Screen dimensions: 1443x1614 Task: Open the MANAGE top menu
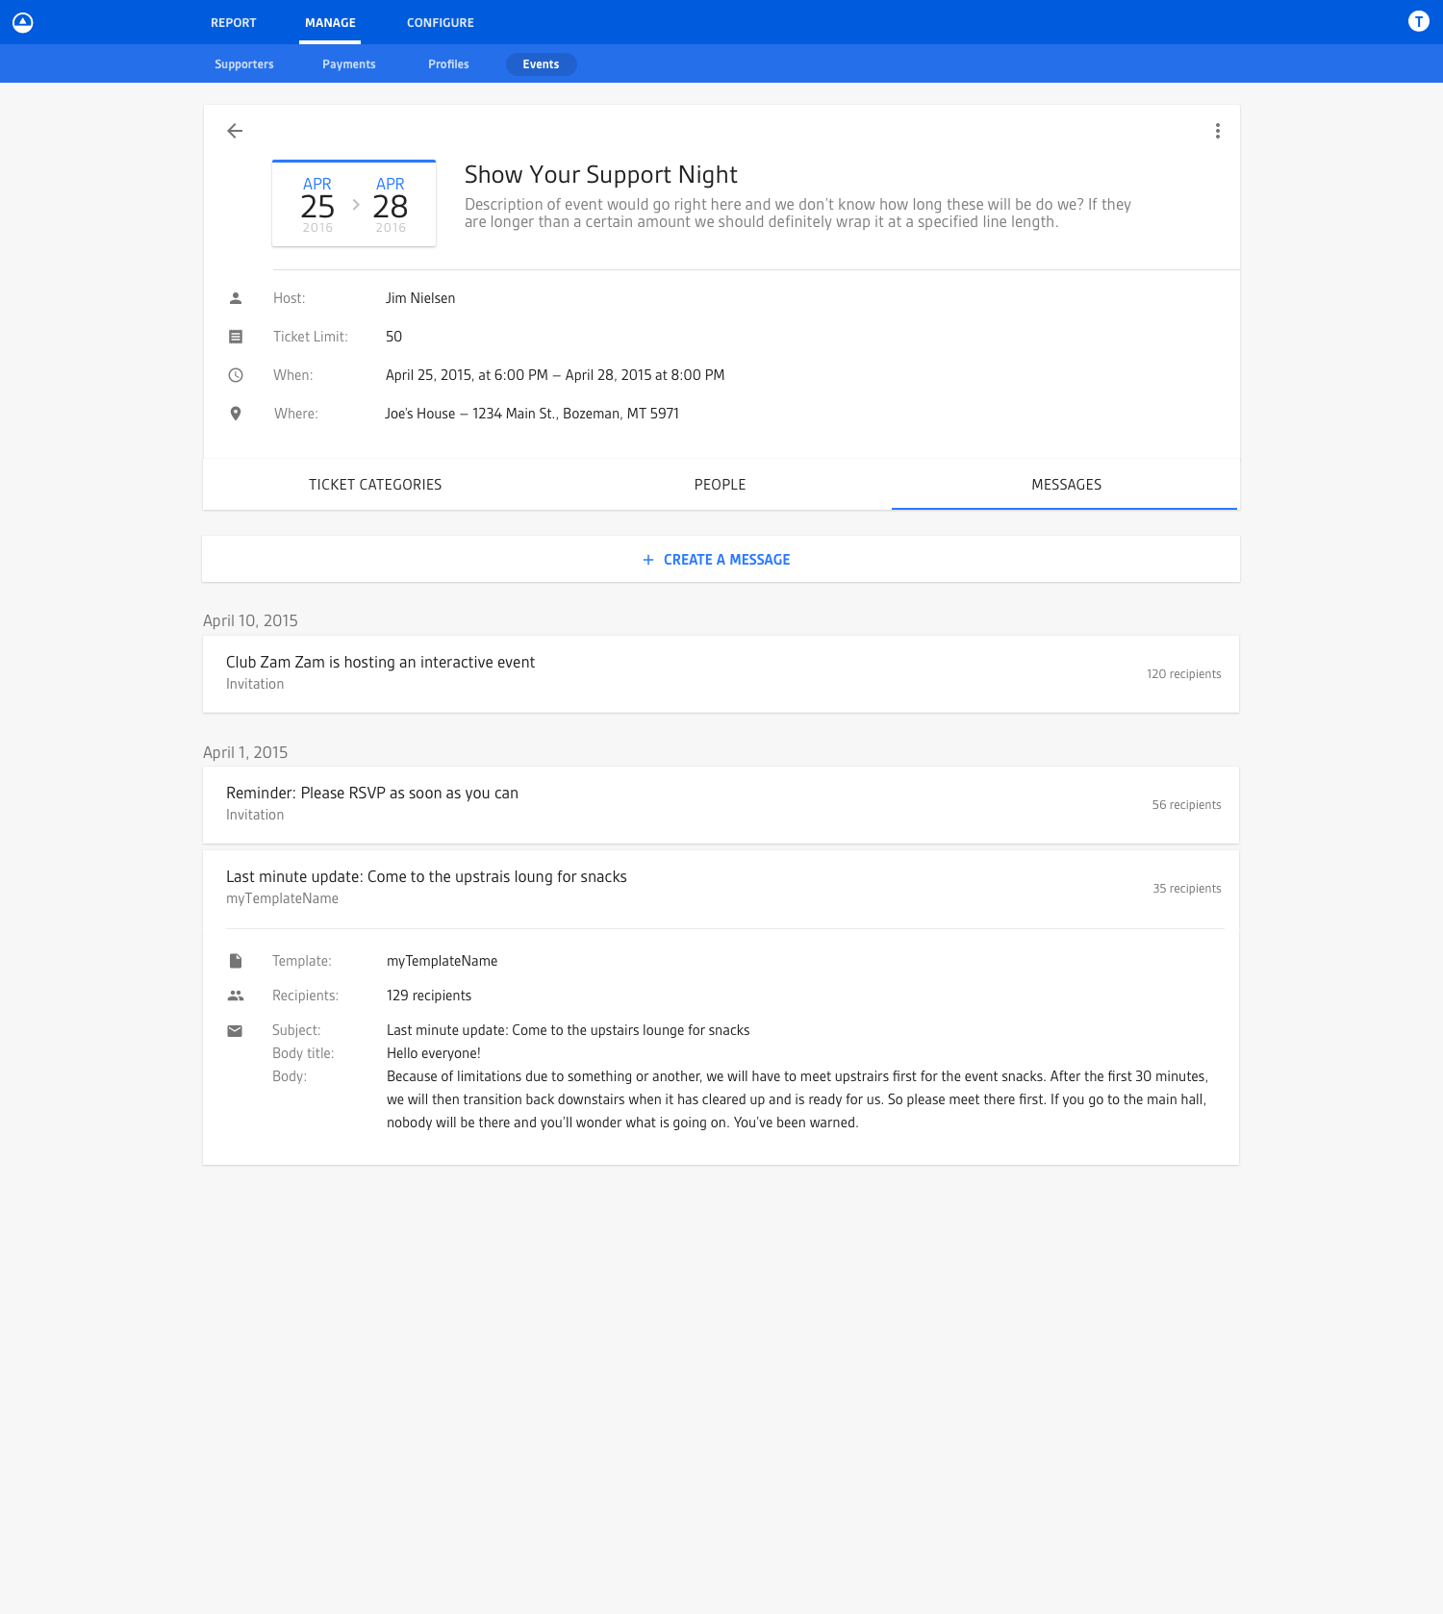[x=330, y=22]
